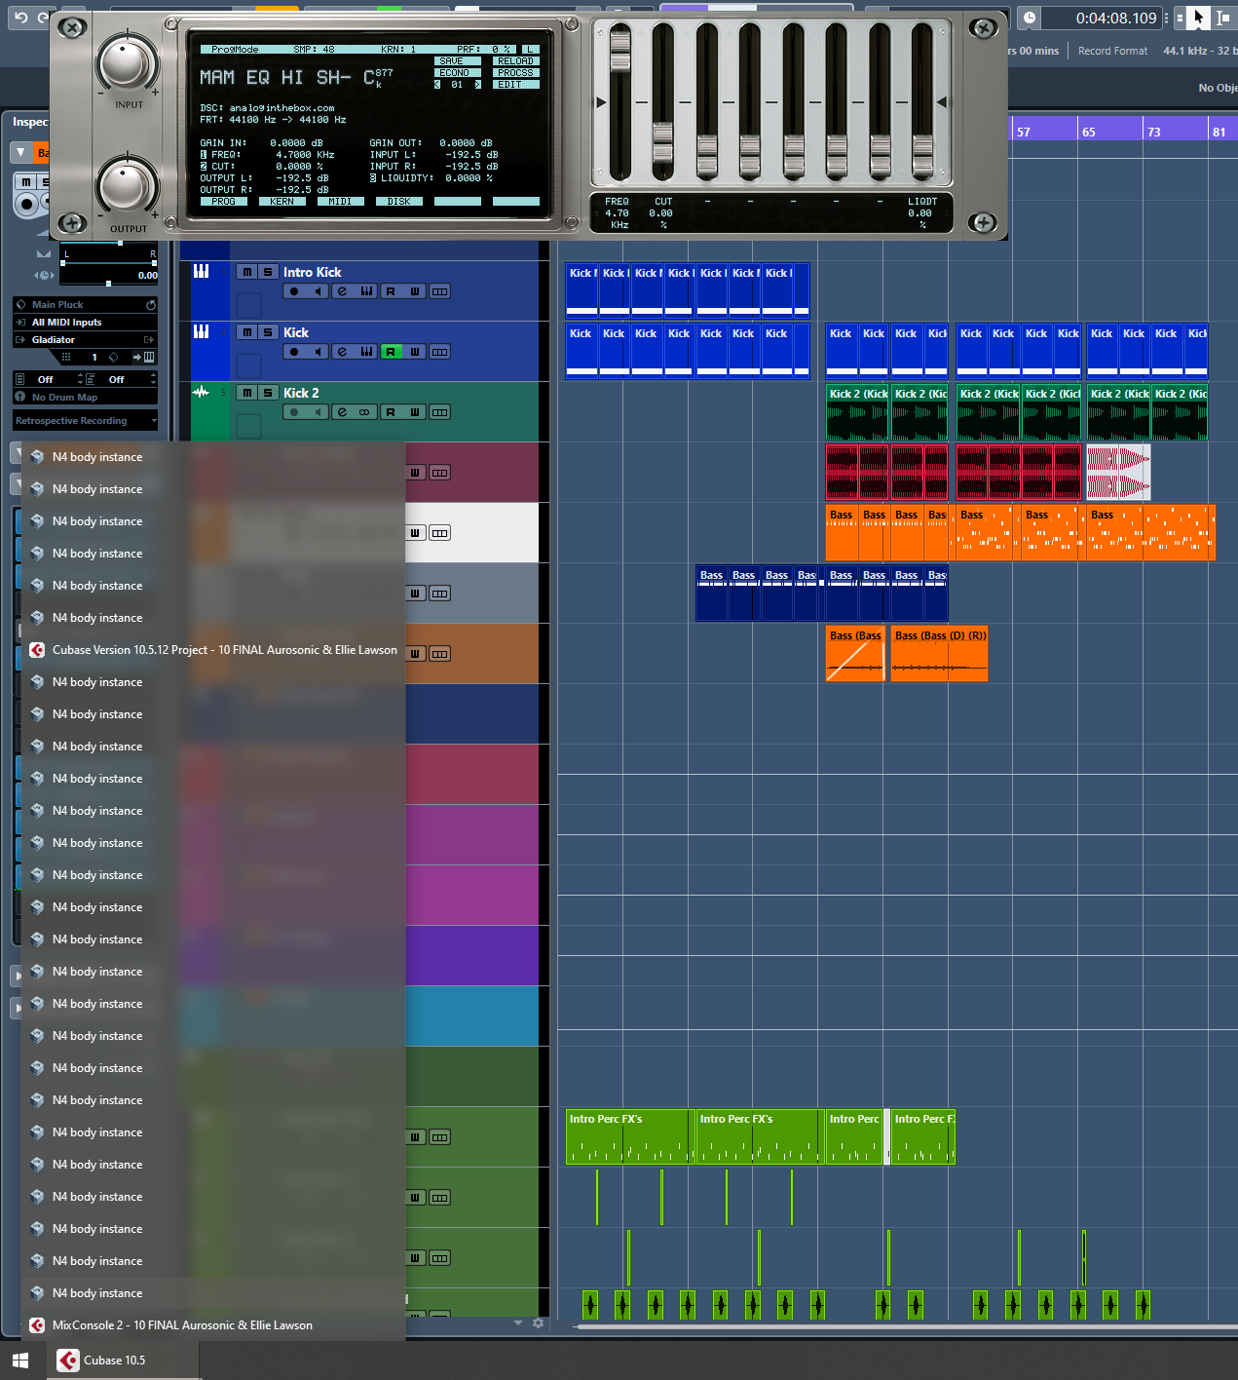Click ruler bar marker 65 on timeline
The image size is (1238, 1380).
click(1089, 133)
